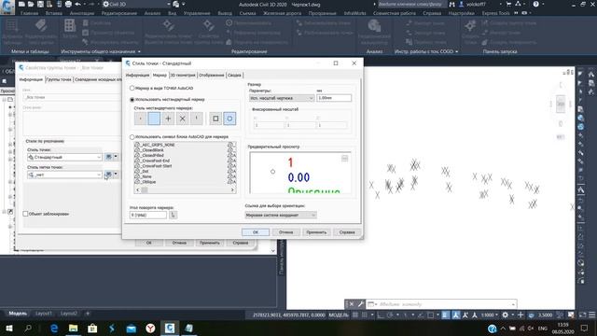Choose use AutoCAD block symbol radio option
Image resolution: width=597 pixels, height=336 pixels.
(x=132, y=137)
